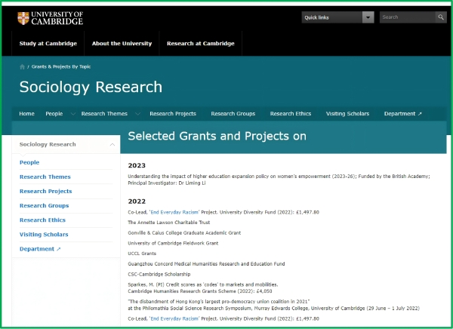Screen dimensions: 453x329
Task: Select Research Themes in top navigation bar
Action: pos(104,114)
